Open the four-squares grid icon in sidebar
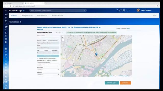Viewport: 163px width, 91px height. (6, 42)
